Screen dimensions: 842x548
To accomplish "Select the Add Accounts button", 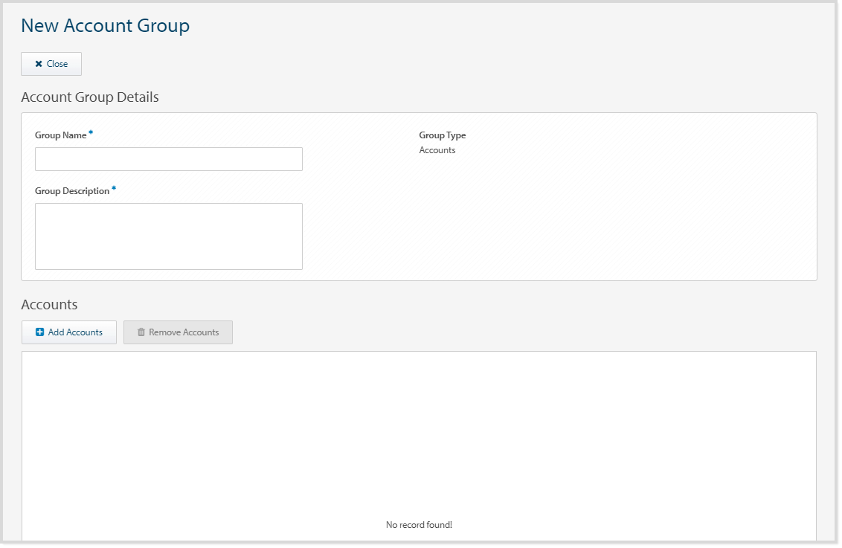I will (68, 332).
